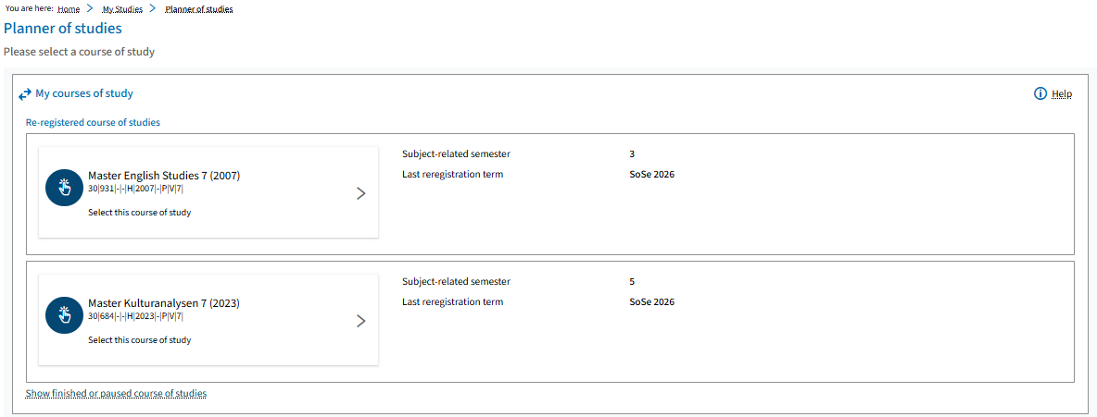Click the 30|684 code under Kulturanalysen

click(135, 316)
